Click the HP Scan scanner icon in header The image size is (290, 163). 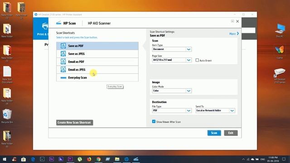pos(58,23)
